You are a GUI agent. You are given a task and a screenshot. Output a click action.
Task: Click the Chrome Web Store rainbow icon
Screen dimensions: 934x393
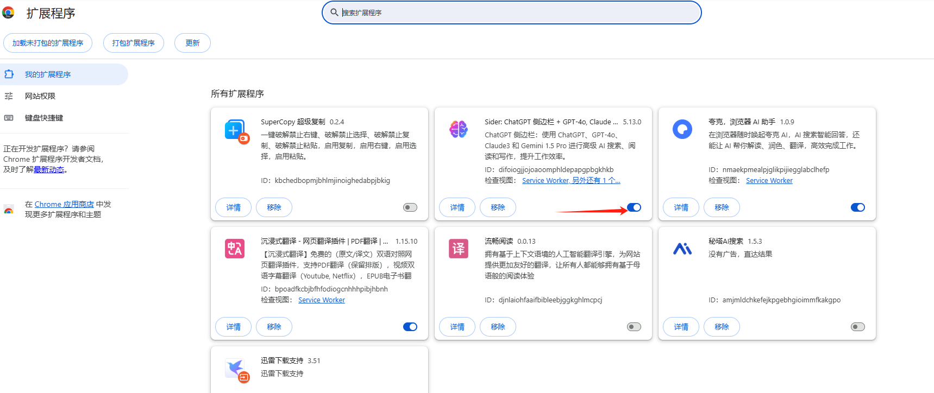point(9,210)
